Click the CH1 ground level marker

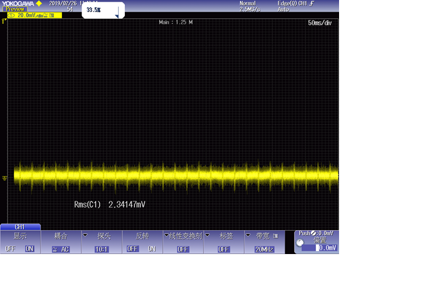(4, 178)
